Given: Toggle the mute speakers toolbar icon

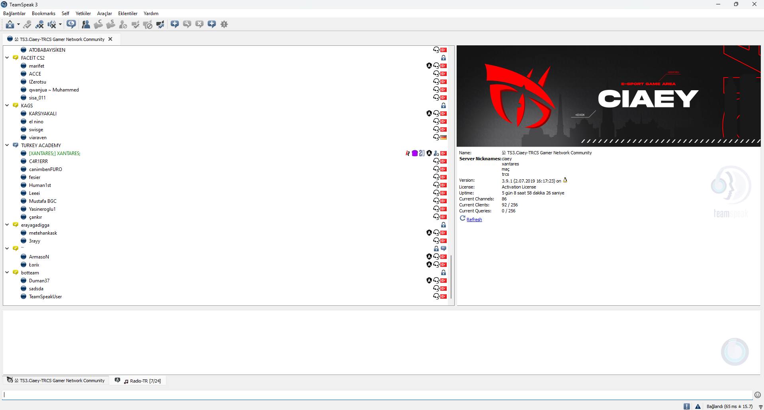Looking at the screenshot, I should pyautogui.click(x=52, y=24).
